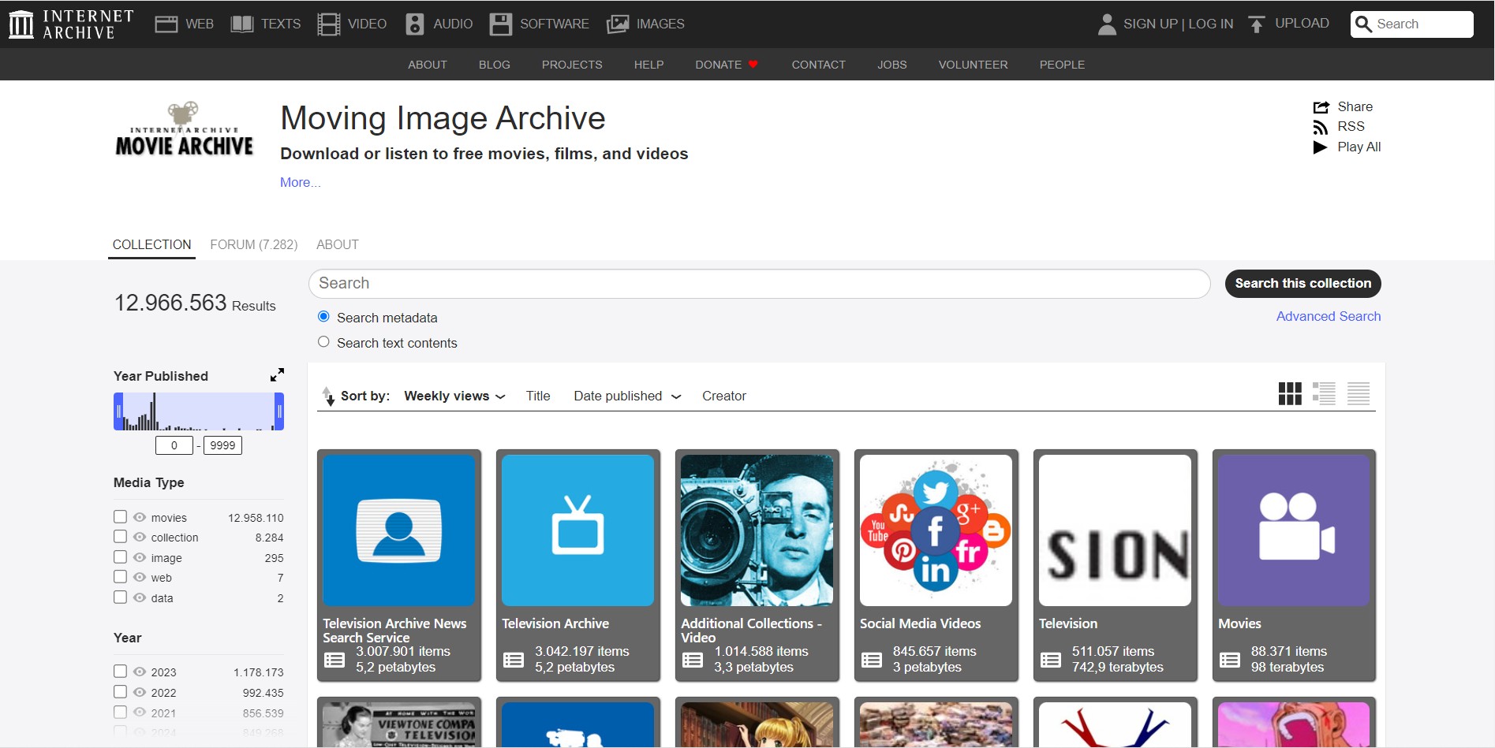This screenshot has width=1495, height=748.
Task: Focus the top-right Search box
Action: click(x=1412, y=24)
